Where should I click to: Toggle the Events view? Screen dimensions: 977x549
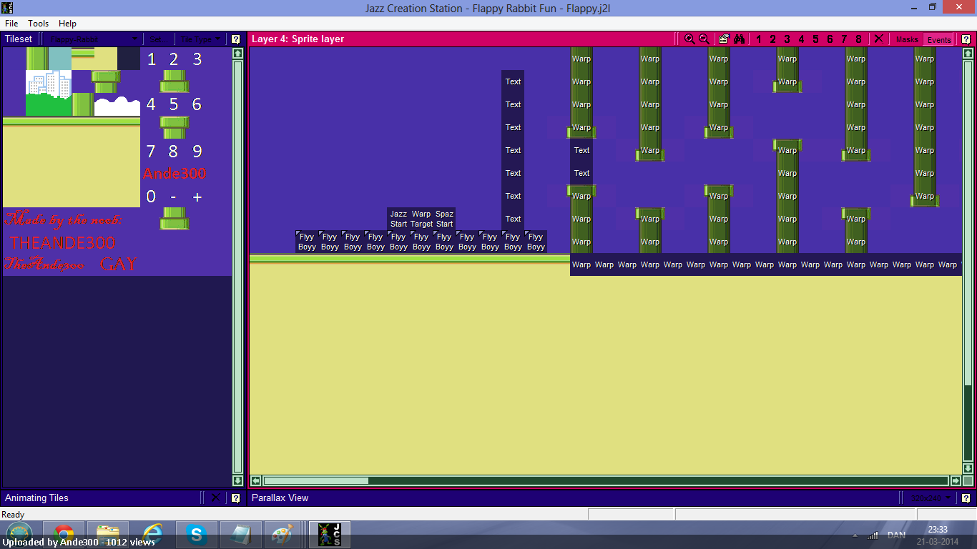point(938,39)
